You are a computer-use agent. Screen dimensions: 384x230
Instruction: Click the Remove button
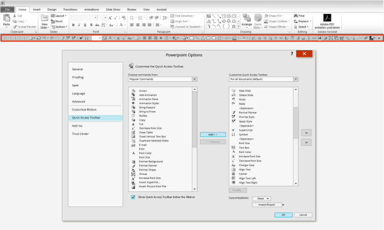pos(213,142)
